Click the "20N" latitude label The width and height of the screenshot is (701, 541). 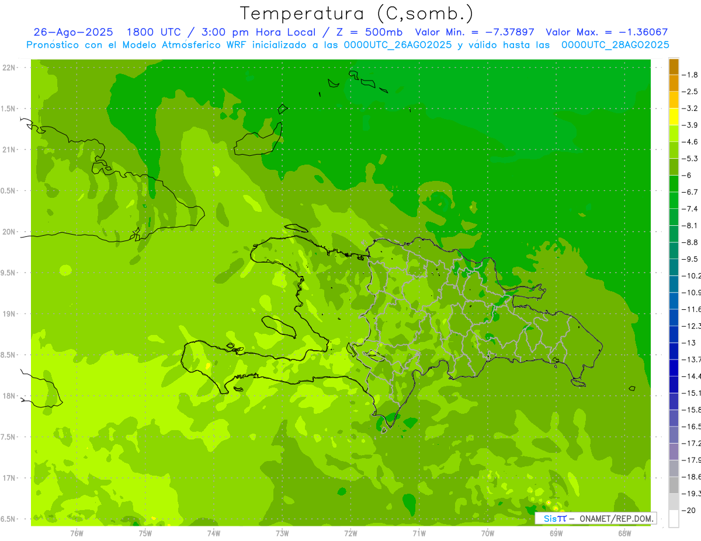tap(9, 232)
